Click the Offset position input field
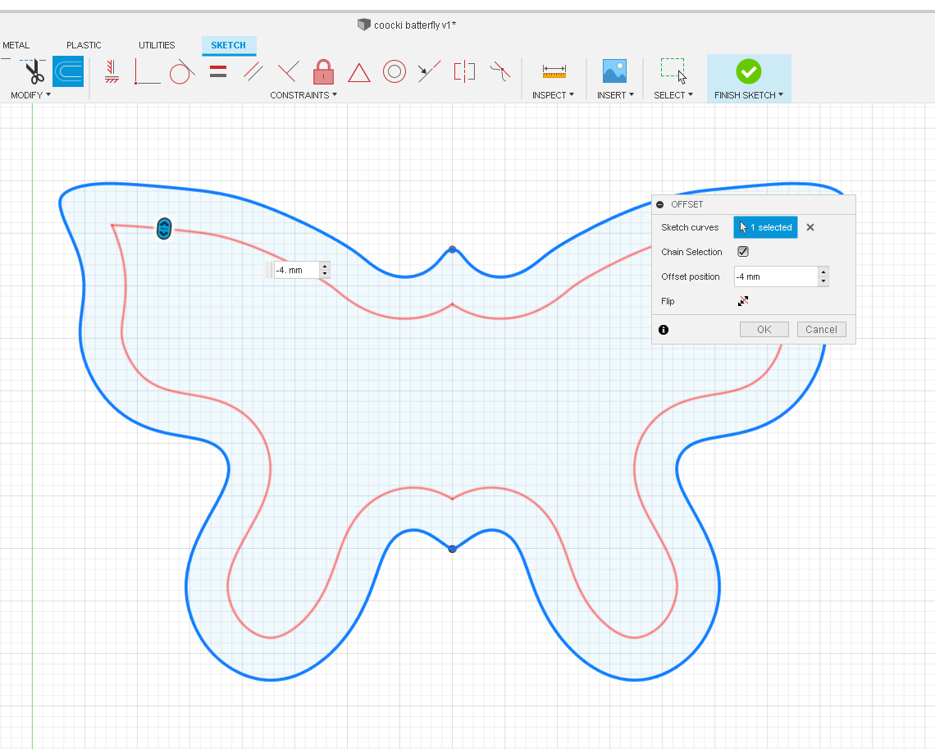The height and width of the screenshot is (749, 935). click(776, 276)
